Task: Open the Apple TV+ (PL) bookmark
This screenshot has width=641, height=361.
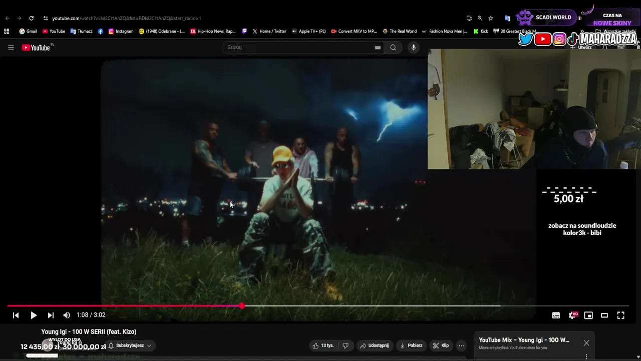Action: (x=308, y=31)
